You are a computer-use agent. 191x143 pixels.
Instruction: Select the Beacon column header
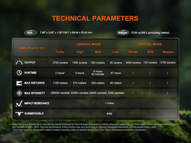[x=168, y=52]
